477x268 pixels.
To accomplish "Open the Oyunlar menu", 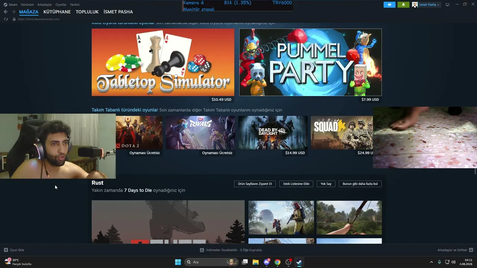I will [61, 4].
